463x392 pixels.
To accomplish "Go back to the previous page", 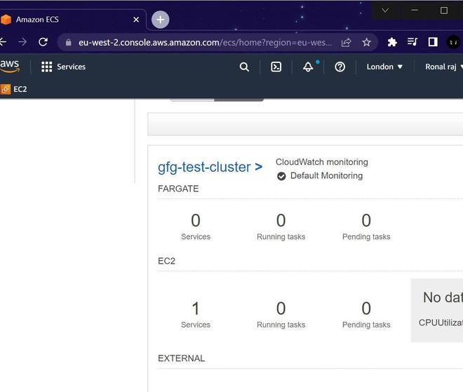I will pos(3,42).
